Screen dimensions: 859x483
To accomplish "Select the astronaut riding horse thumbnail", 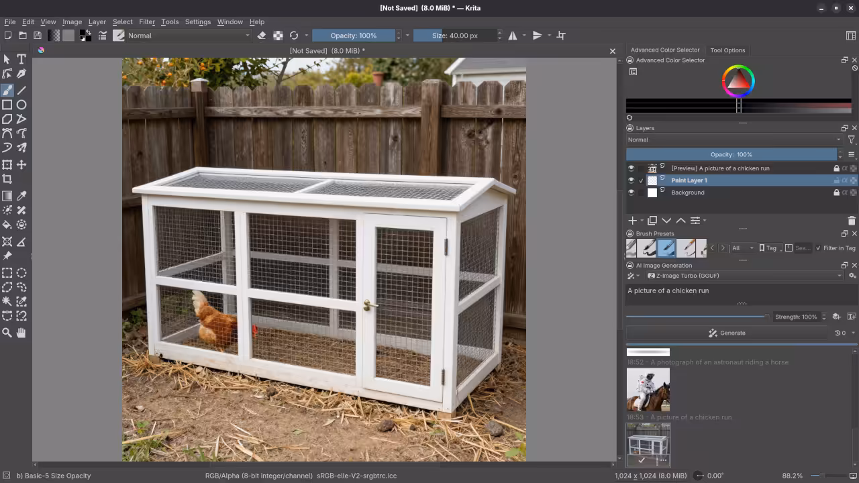I will 648,389.
